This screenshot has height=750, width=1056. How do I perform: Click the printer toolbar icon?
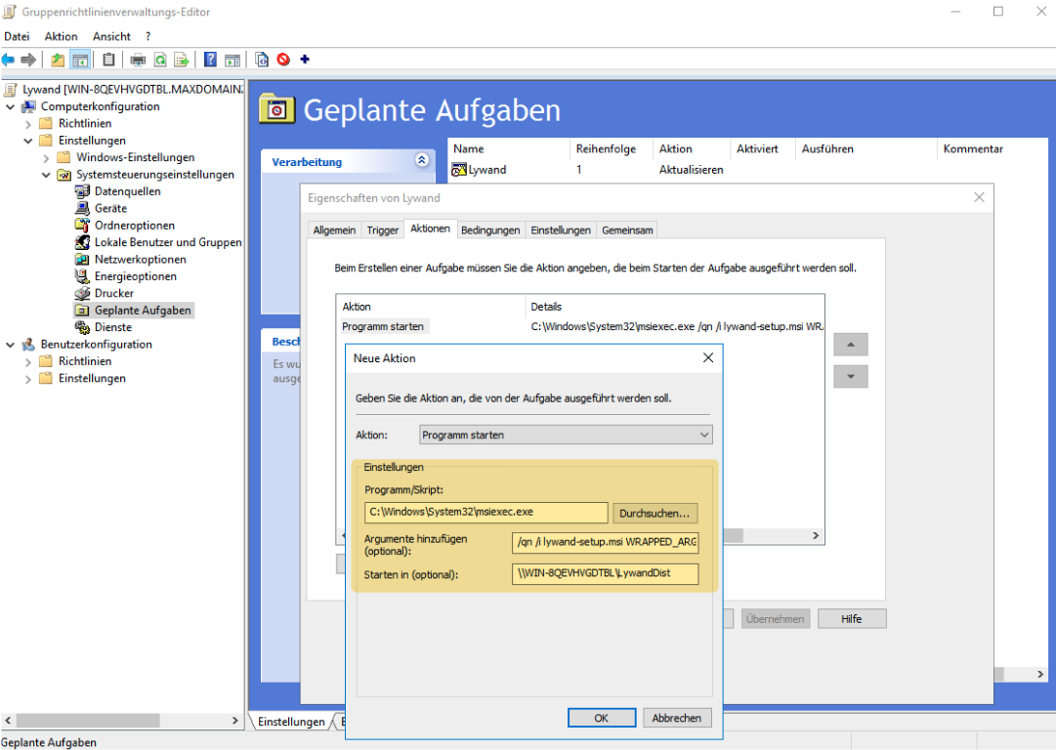[138, 60]
